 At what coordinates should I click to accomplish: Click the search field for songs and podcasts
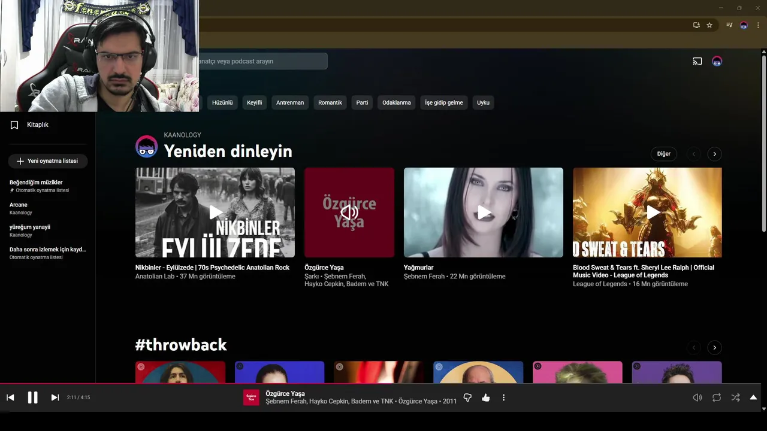[x=262, y=61]
